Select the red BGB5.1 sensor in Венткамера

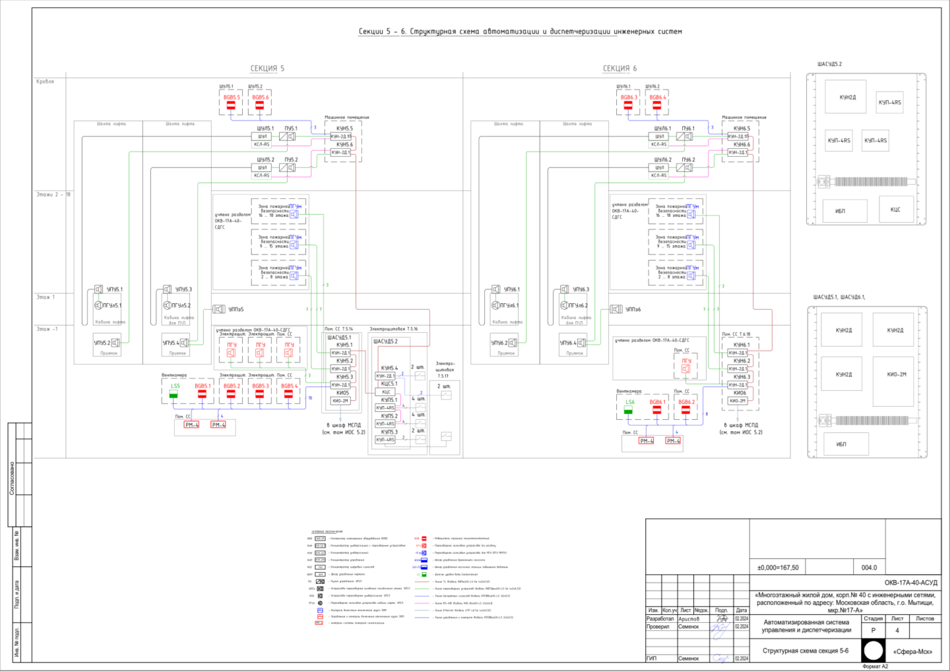pyautogui.click(x=202, y=394)
